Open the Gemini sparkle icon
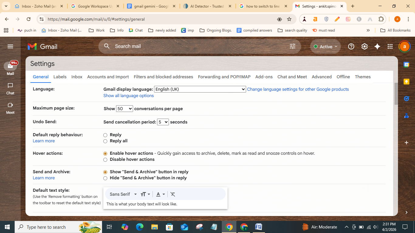This screenshot has height=233, width=415. pos(377,46)
